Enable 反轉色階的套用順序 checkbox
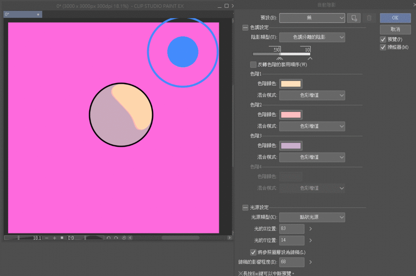The image size is (416, 276). pos(253,65)
